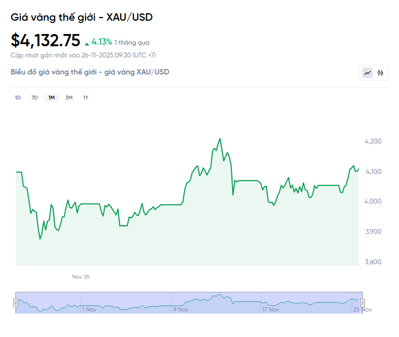399x337 pixels.
Task: Select the 1Y time range
Action: click(x=86, y=98)
